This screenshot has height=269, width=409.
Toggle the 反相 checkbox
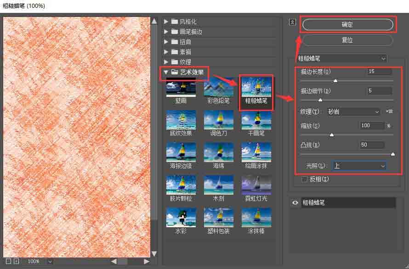(x=304, y=179)
